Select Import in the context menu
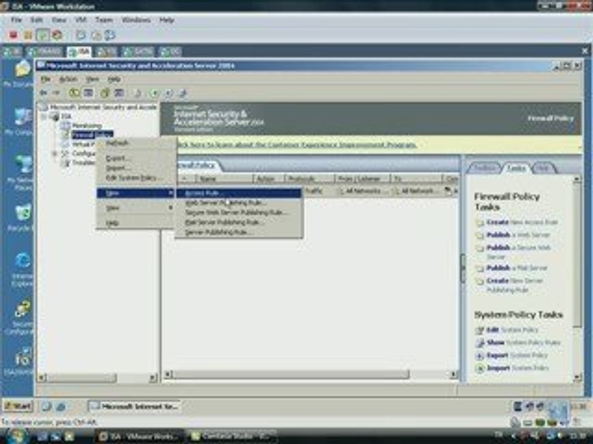 (x=135, y=168)
